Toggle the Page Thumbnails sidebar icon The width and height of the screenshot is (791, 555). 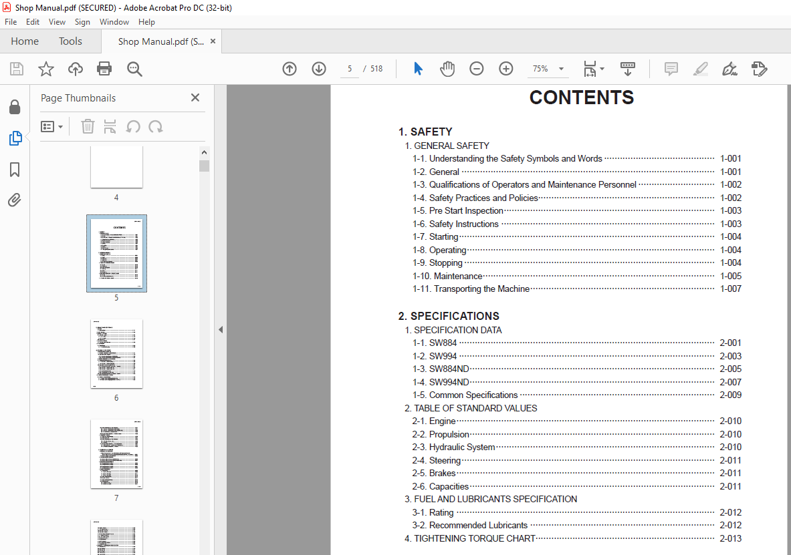point(15,138)
